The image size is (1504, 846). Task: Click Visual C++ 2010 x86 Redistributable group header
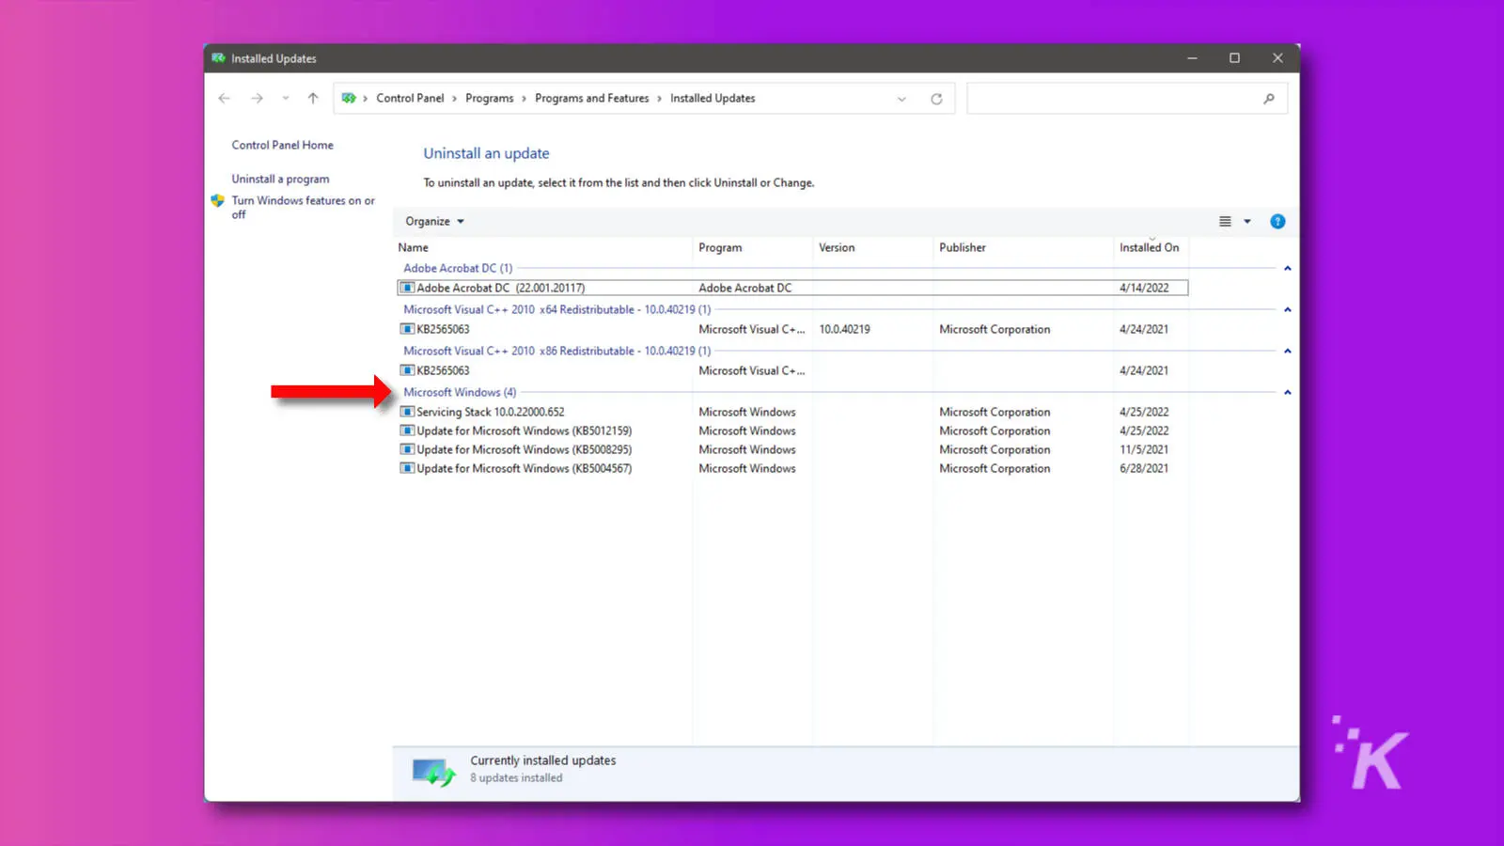pyautogui.click(x=556, y=351)
